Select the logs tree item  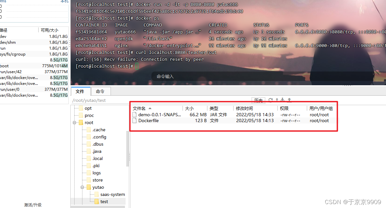(96, 173)
